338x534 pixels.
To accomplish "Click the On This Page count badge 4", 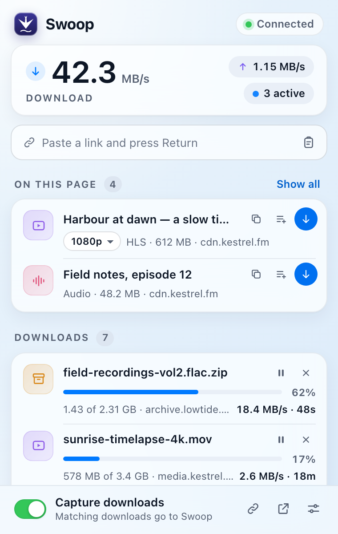I will pos(113,184).
